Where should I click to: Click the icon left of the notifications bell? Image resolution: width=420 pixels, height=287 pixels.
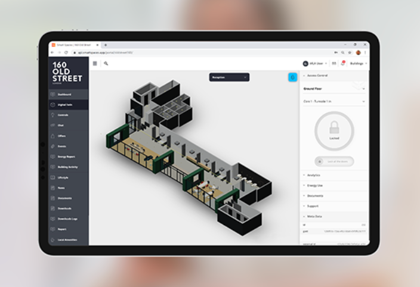coord(334,63)
